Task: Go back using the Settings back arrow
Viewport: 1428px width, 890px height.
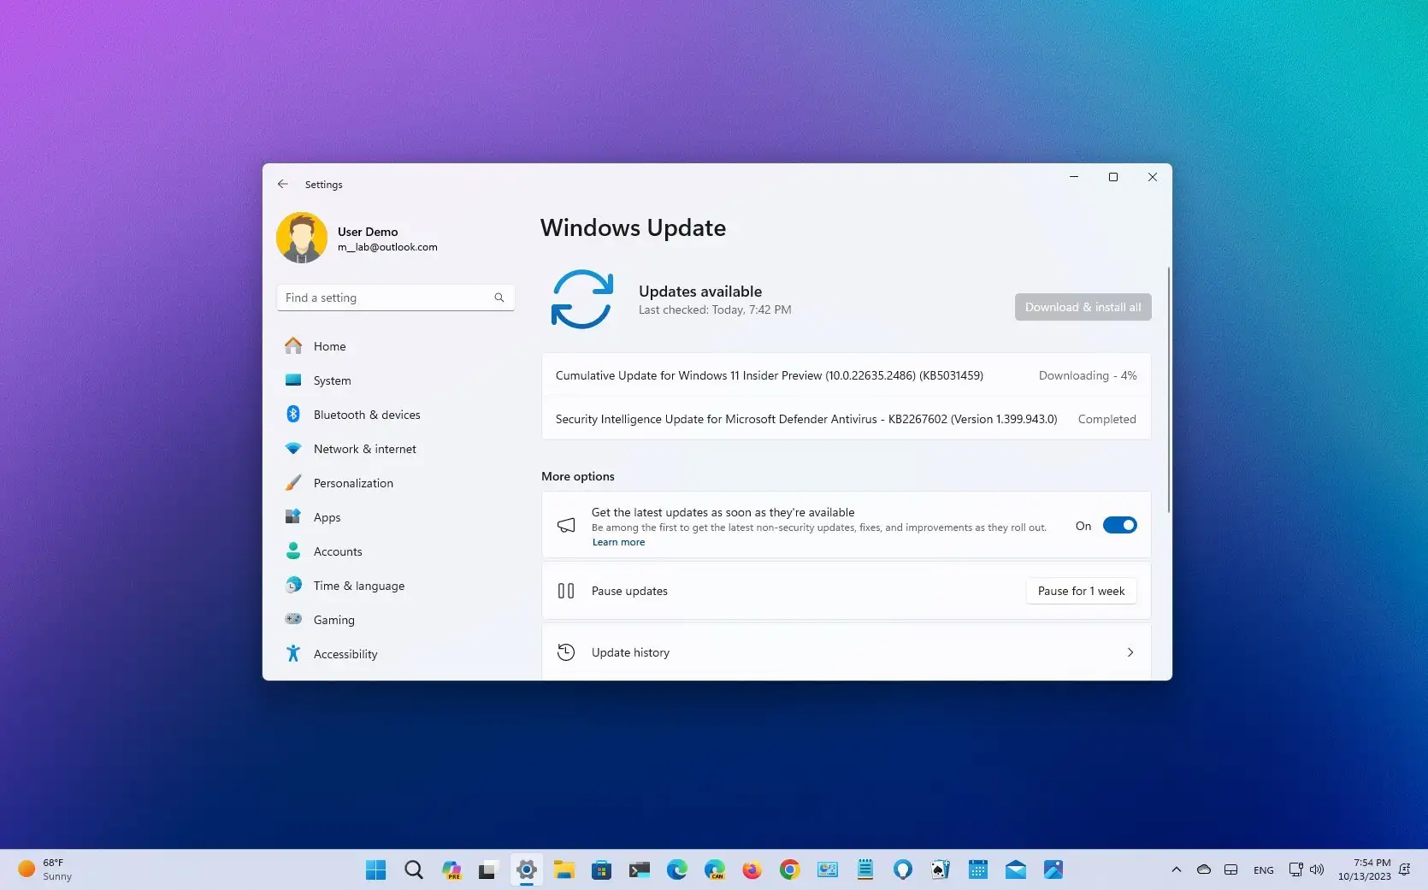Action: 283,184
